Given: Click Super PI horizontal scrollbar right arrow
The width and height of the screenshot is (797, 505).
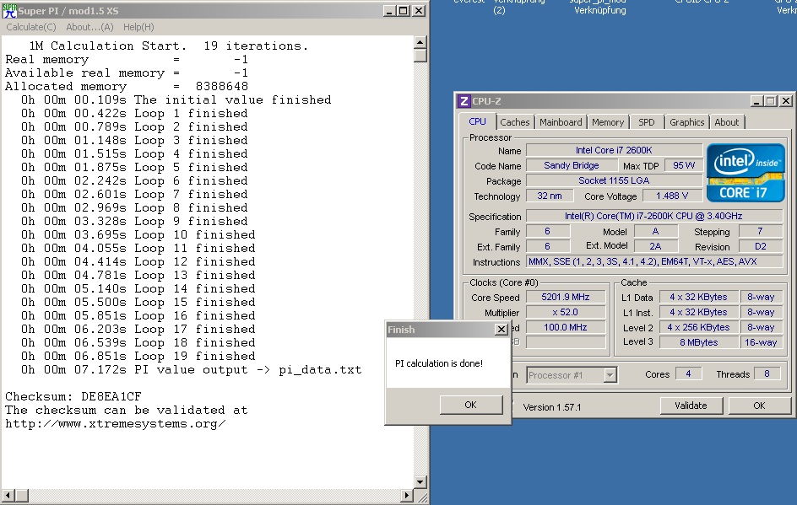Looking at the screenshot, I should click(407, 495).
